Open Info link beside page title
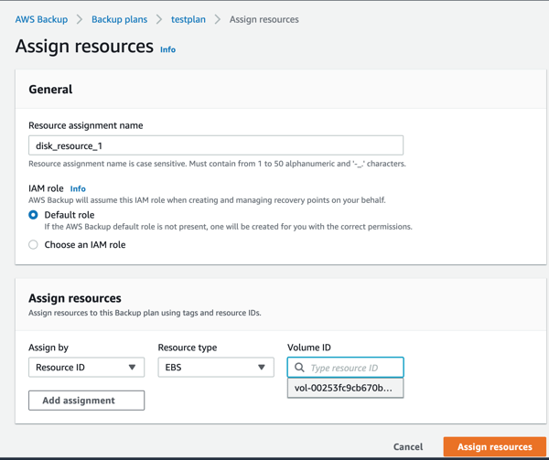 pyautogui.click(x=168, y=49)
